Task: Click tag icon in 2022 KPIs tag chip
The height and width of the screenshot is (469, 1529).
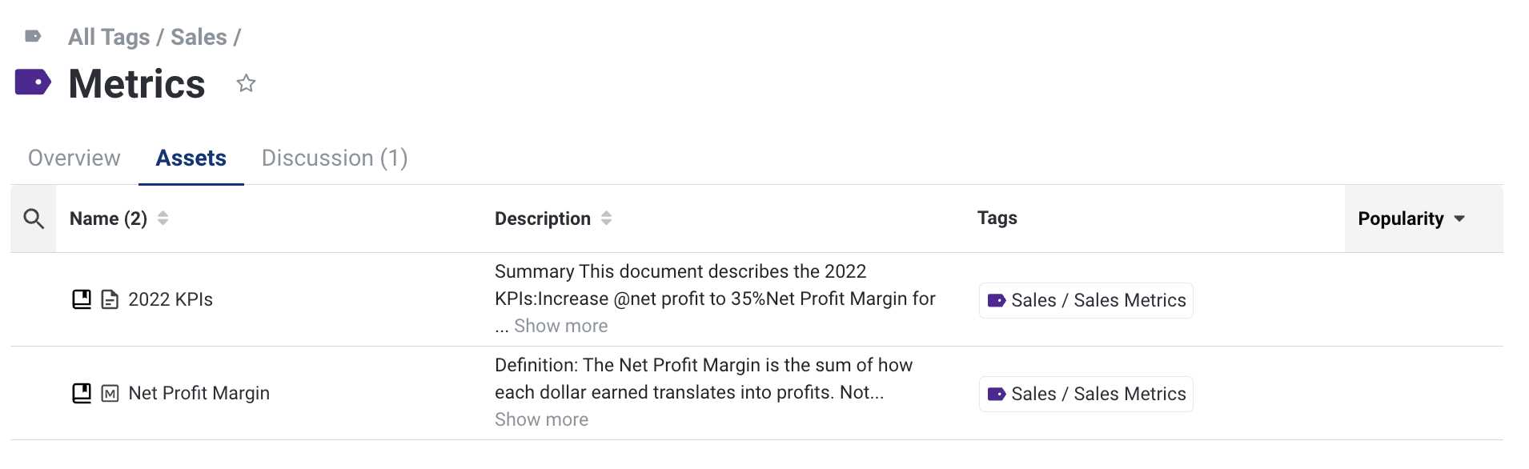Action: click(997, 300)
